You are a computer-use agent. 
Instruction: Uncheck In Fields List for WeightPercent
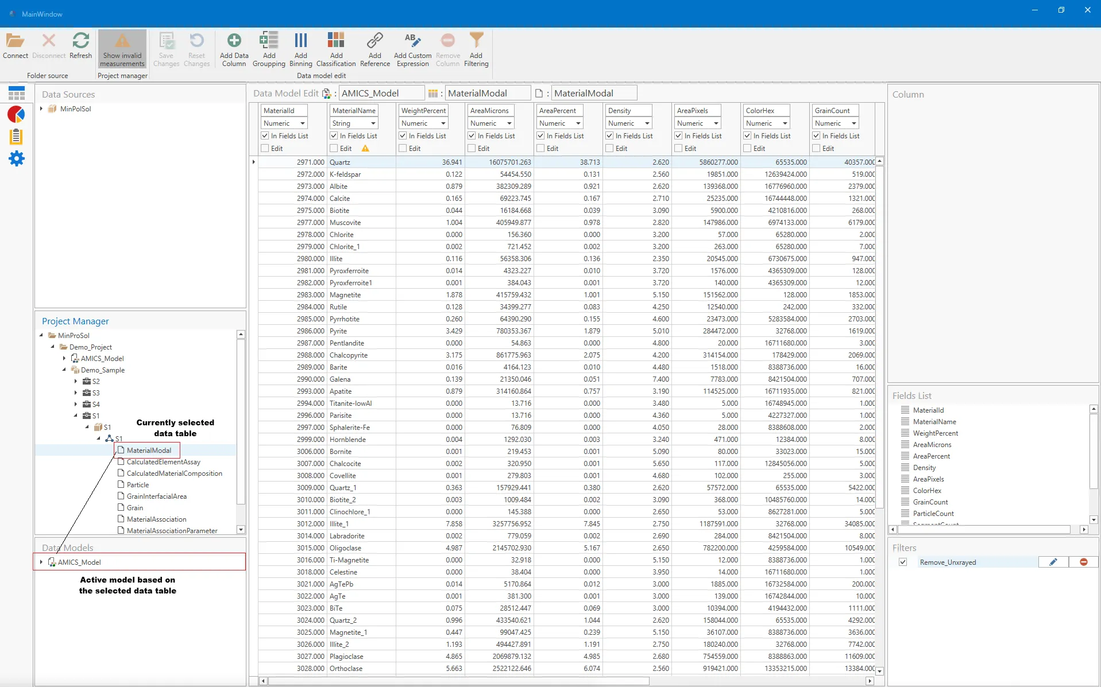click(403, 136)
